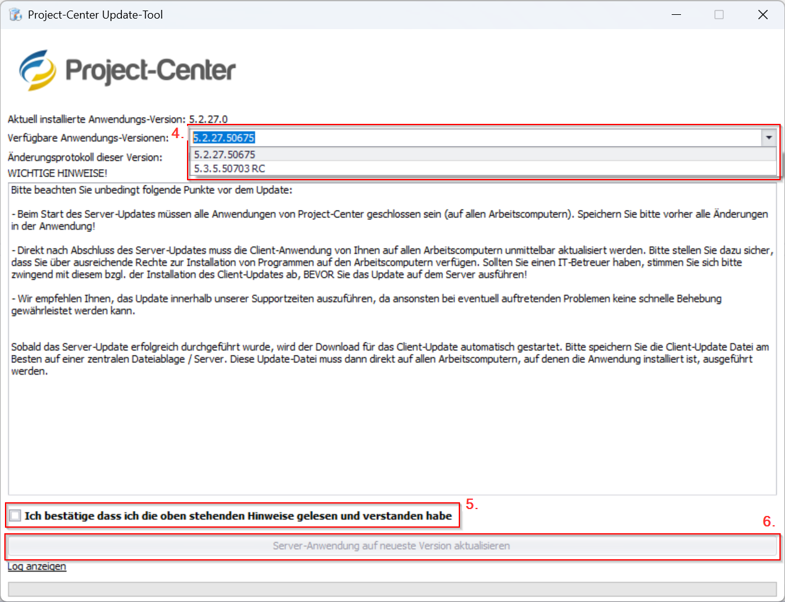Maximize the Update-Tool window
The height and width of the screenshot is (602, 785).
coord(719,14)
